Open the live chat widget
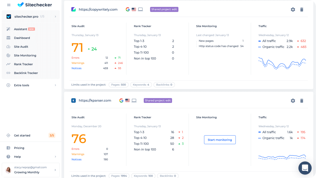 (305, 168)
